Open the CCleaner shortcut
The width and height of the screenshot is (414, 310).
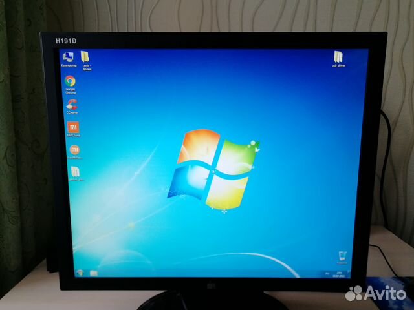pos(72,107)
